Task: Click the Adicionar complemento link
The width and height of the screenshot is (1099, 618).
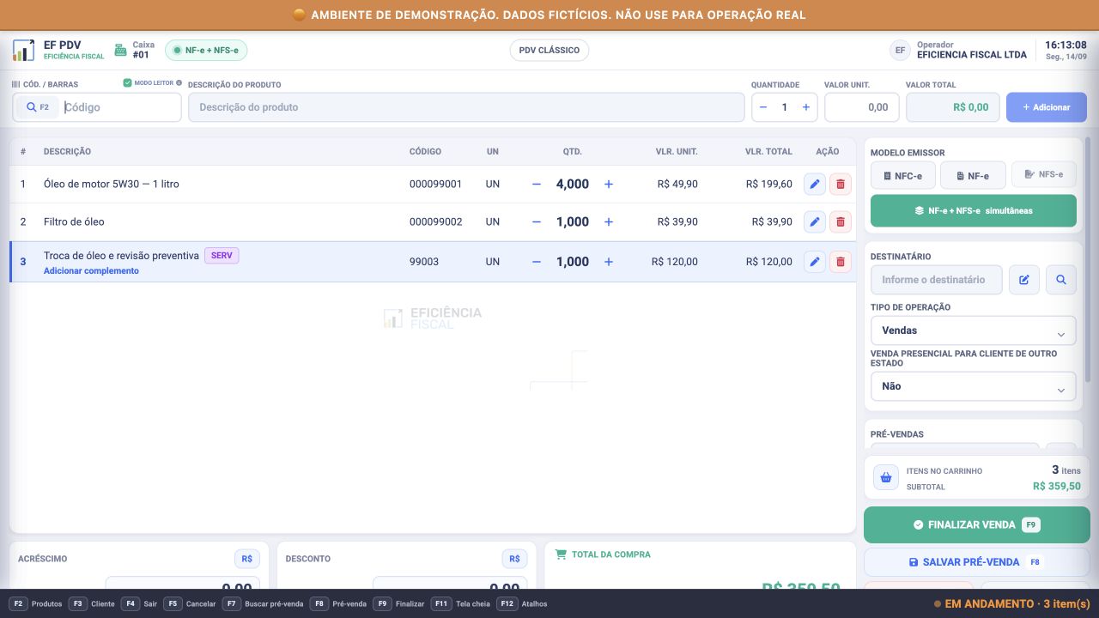Action: pyautogui.click(x=91, y=271)
